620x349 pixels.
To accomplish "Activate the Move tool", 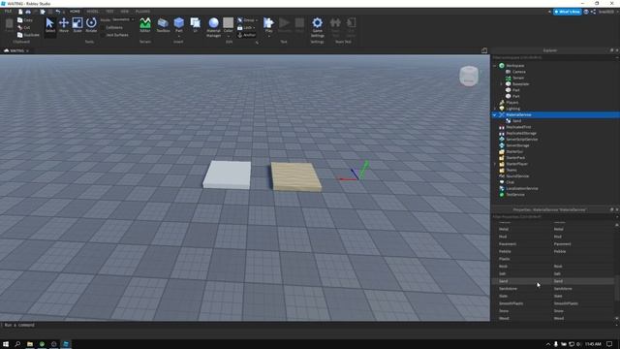I will pos(64,25).
